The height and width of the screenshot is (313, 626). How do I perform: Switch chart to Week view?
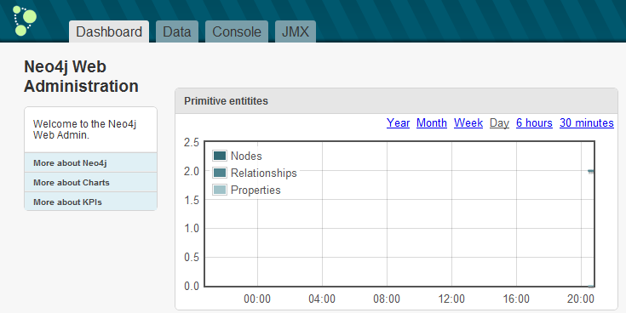(468, 122)
